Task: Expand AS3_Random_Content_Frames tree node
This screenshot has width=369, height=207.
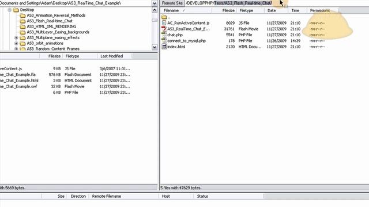Action: [16, 49]
